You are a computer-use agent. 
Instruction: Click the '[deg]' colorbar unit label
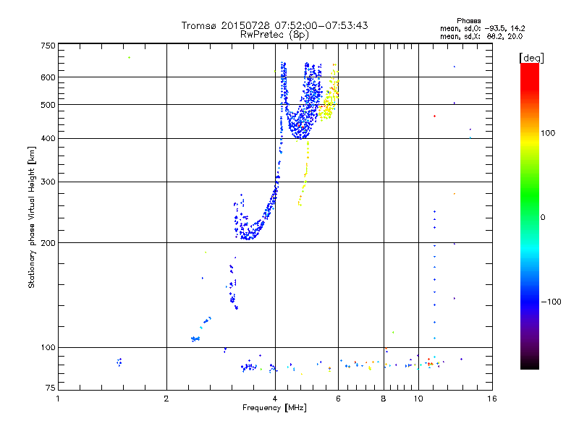(531, 58)
